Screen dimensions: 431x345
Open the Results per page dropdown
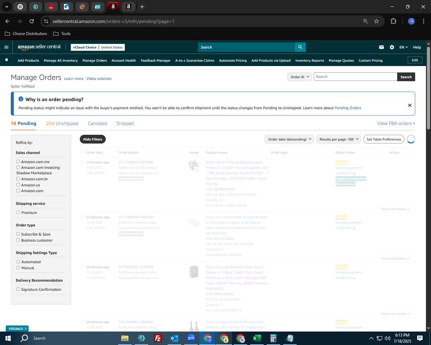pos(338,139)
